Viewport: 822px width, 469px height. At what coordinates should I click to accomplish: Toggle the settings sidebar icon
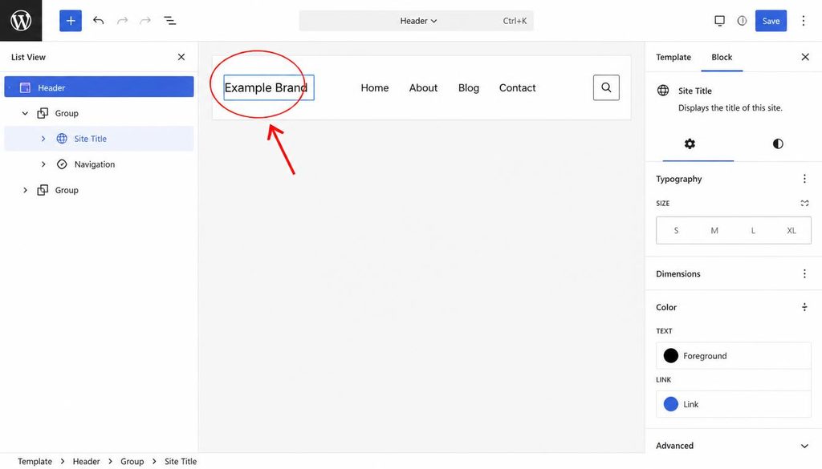pyautogui.click(x=742, y=21)
